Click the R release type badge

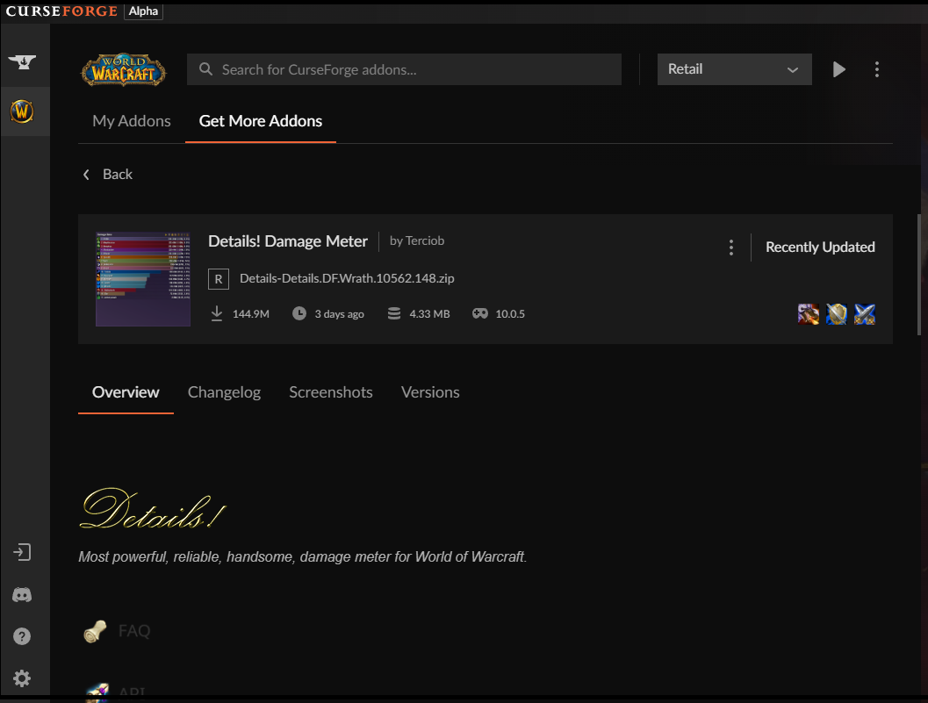pyautogui.click(x=219, y=279)
